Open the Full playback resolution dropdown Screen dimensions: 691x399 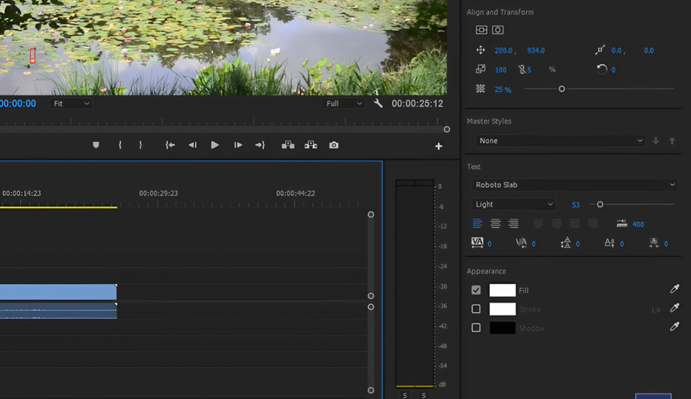(x=344, y=104)
